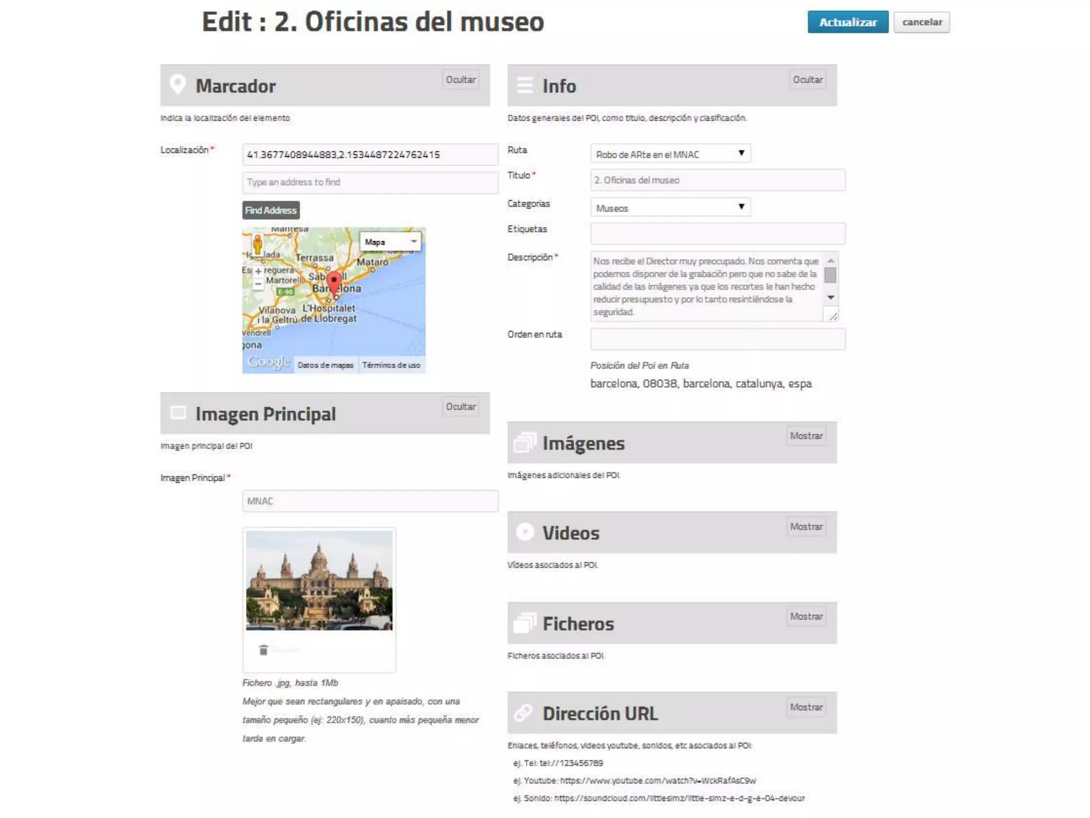Hide the Marcador section with Ocultar
Screen dimensions: 1090x818
pyautogui.click(x=461, y=80)
